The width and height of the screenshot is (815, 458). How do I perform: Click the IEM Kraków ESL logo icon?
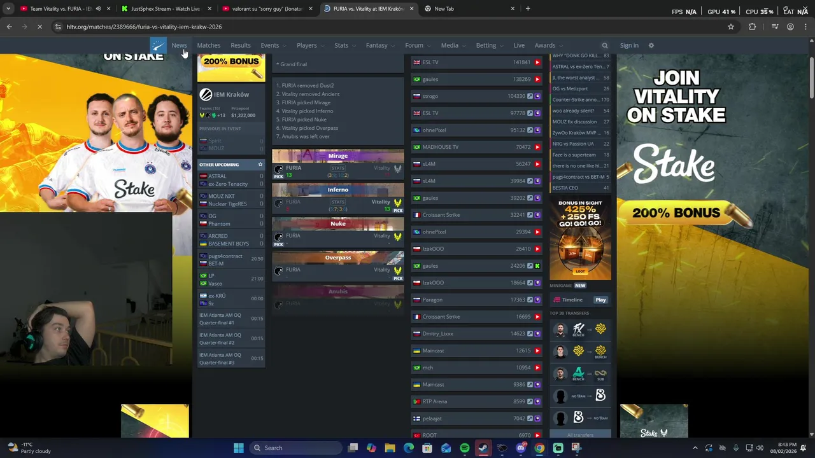point(205,95)
